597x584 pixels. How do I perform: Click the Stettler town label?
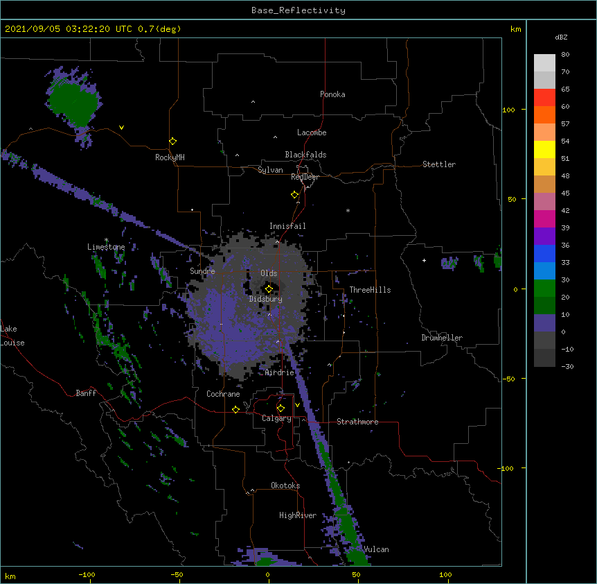click(x=439, y=164)
